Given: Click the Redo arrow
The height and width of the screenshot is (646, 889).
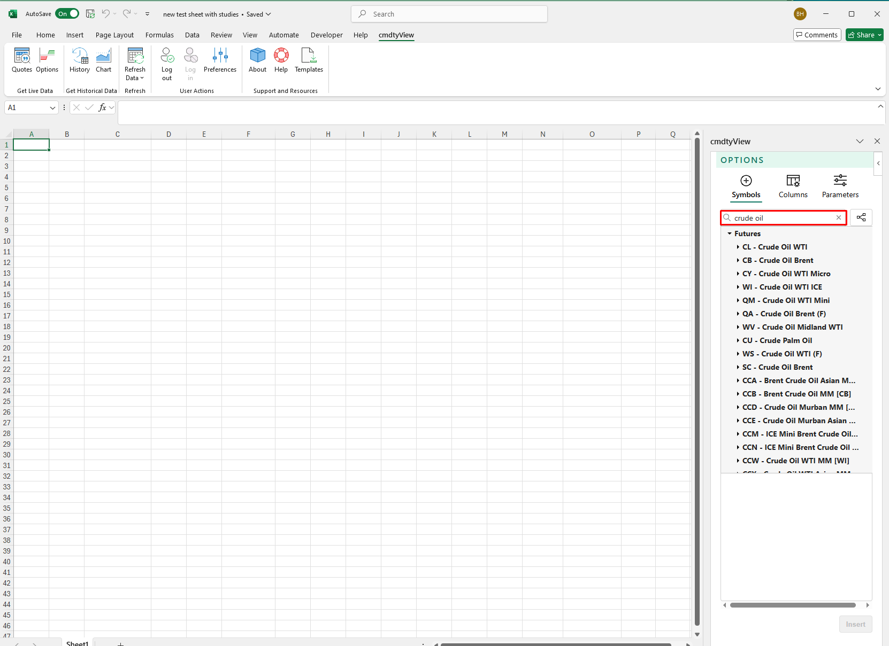Looking at the screenshot, I should (127, 14).
